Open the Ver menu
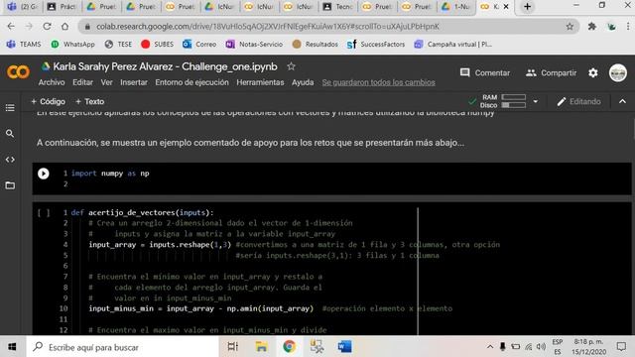Image resolution: width=635 pixels, height=357 pixels. click(106, 82)
